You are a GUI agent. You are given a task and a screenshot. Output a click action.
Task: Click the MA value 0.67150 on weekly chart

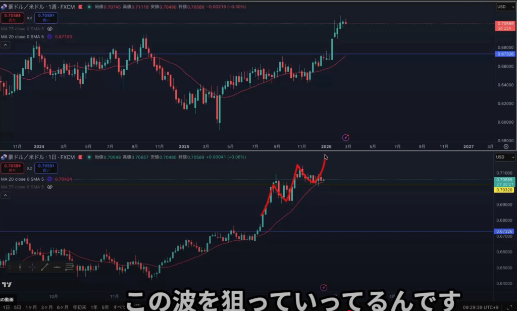point(63,37)
